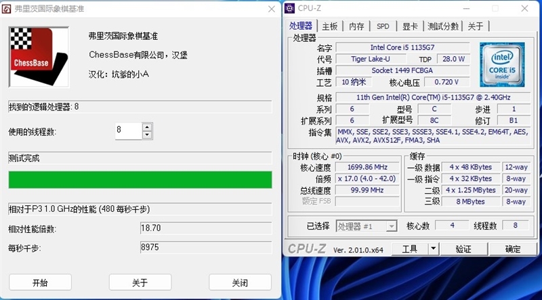Click the 相对于P3 1.0 GHz的性能 text
Image resolution: width=542 pixels, height=300 pixels.
point(79,209)
